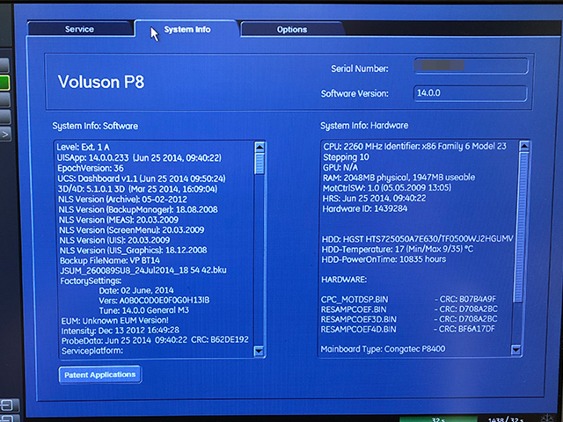Select 'MotCtrlSW: 1.0' line
563x422 pixels.
387,187
